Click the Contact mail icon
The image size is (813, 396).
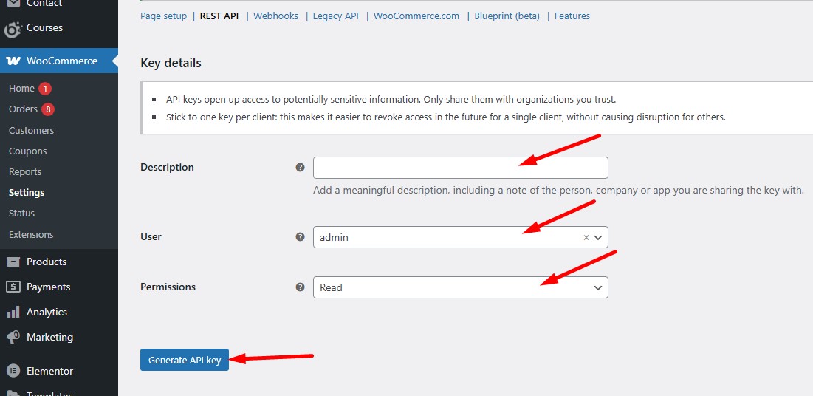pyautogui.click(x=13, y=4)
